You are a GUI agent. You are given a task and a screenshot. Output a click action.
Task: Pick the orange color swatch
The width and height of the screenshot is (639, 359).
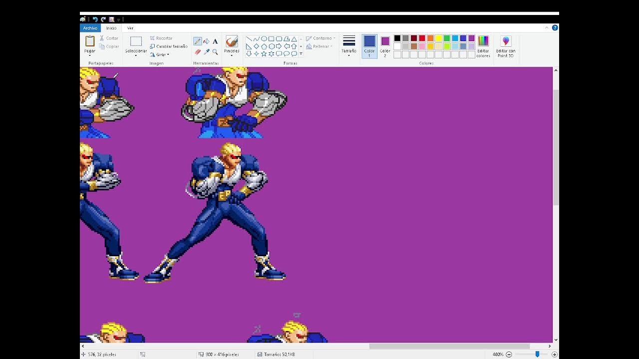click(x=430, y=38)
